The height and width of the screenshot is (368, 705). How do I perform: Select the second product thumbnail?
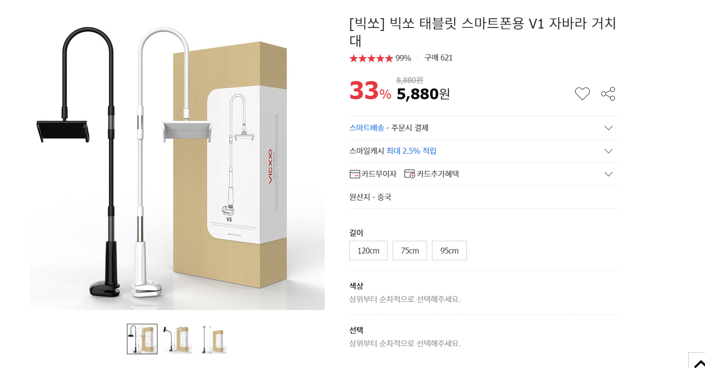point(177,339)
